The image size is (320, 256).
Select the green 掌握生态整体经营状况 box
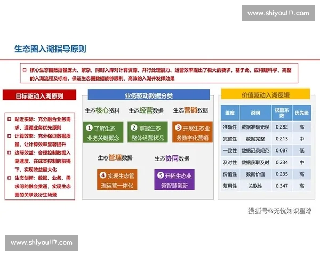point(148,132)
